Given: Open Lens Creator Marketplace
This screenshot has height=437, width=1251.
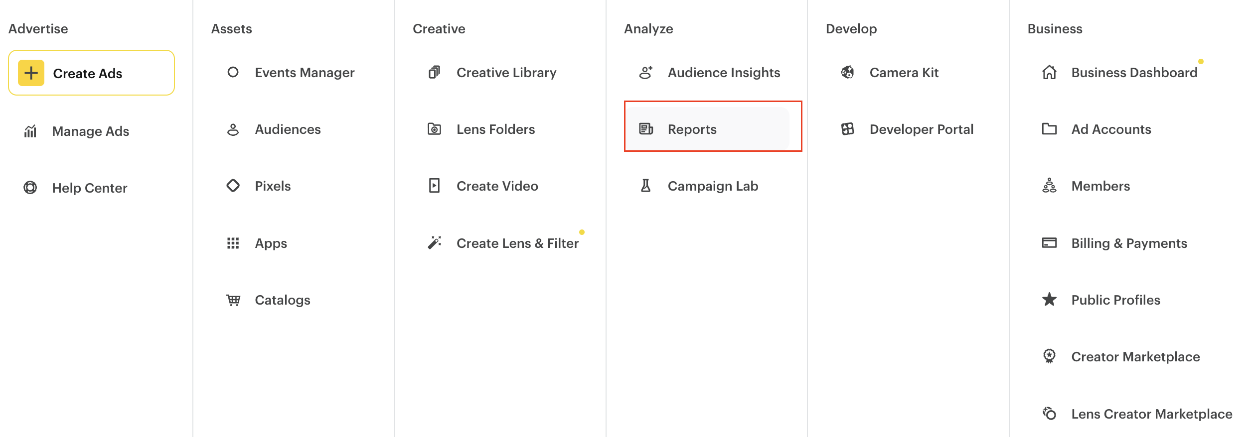Looking at the screenshot, I should tap(1151, 414).
